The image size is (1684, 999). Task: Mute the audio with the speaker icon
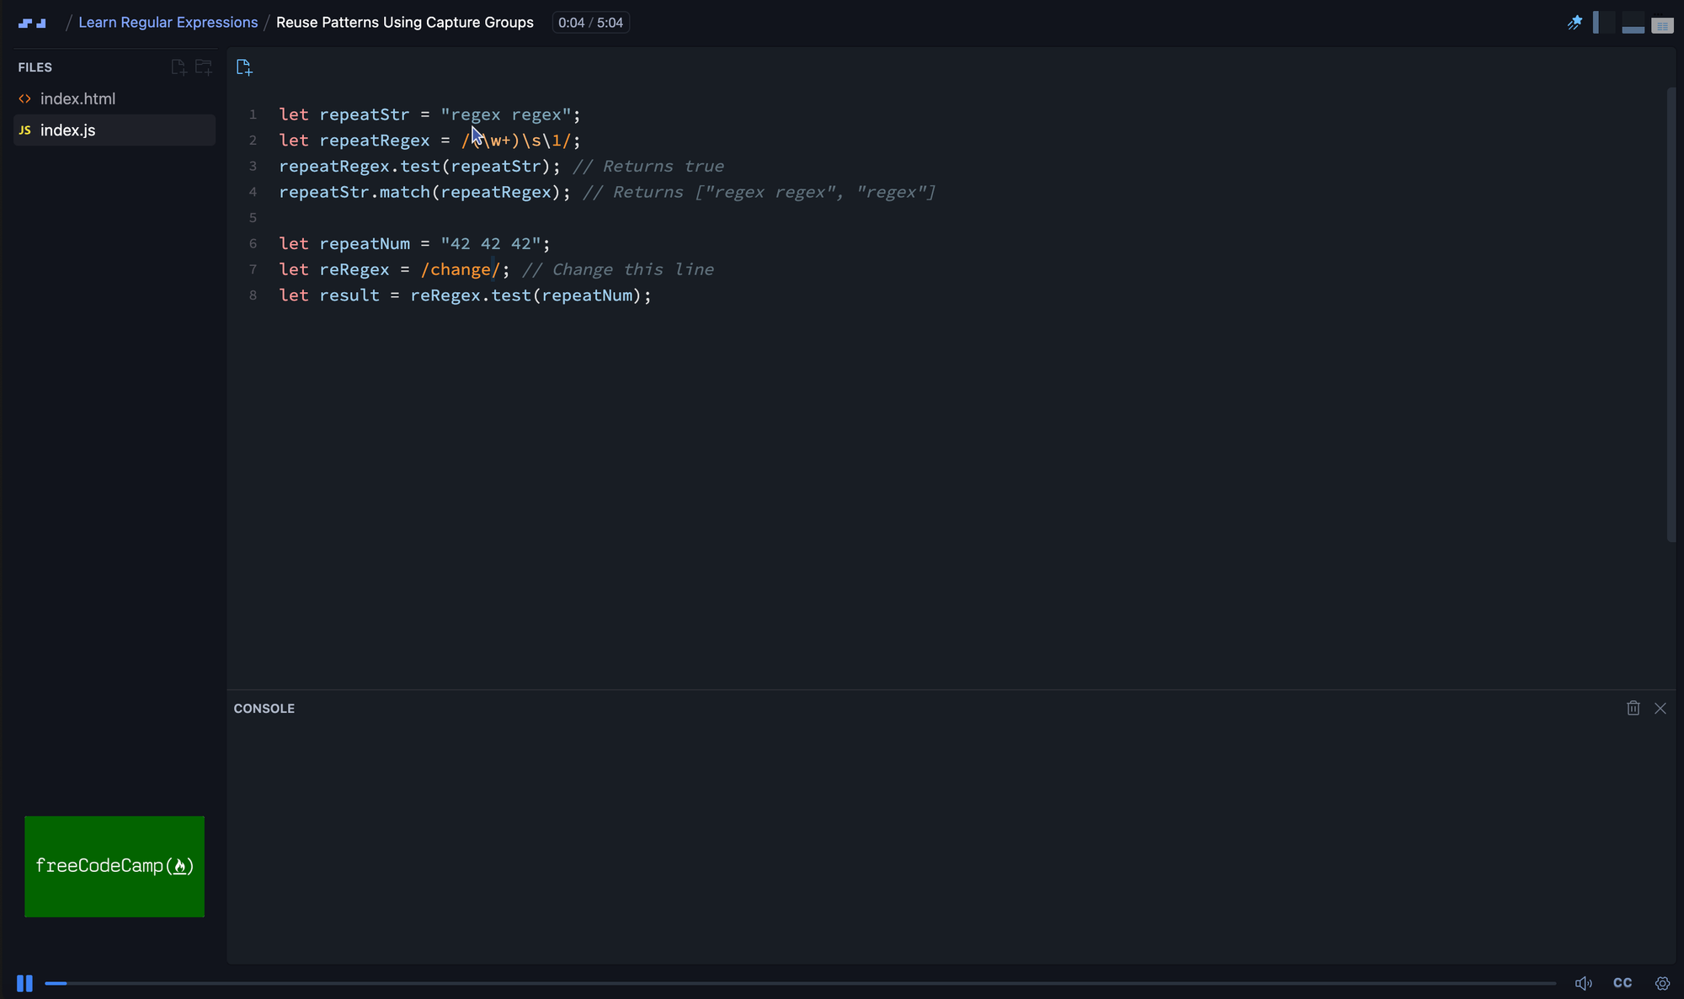click(x=1583, y=983)
